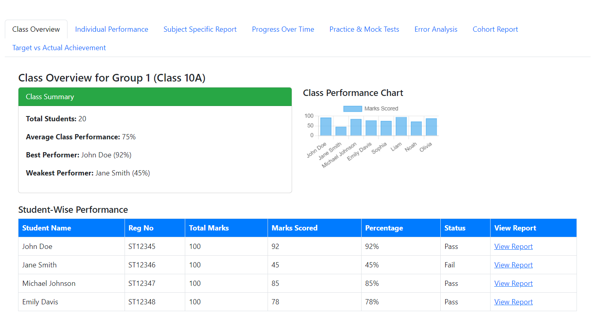Click the Class Overview tab
This screenshot has width=595, height=322.
click(35, 29)
